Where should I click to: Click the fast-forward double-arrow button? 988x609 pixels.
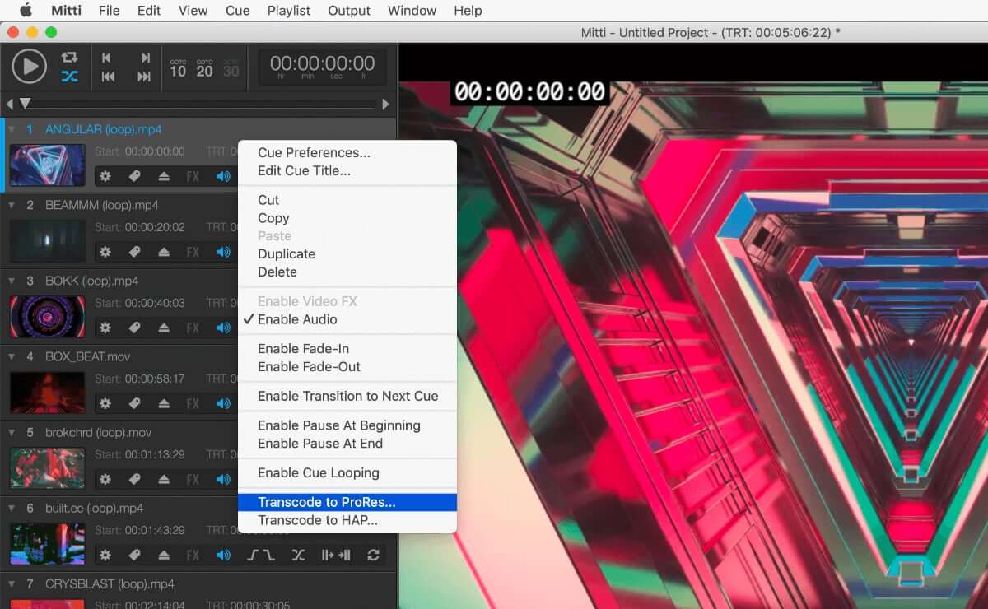[x=144, y=77]
